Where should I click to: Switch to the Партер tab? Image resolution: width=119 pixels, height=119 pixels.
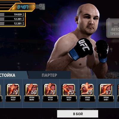pos(49,75)
